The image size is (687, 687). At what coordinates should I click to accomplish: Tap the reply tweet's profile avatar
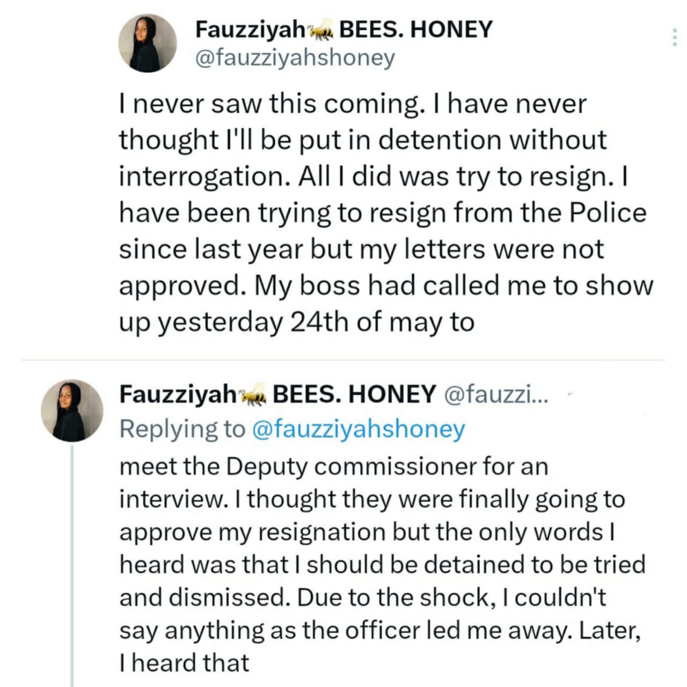pos(72,410)
